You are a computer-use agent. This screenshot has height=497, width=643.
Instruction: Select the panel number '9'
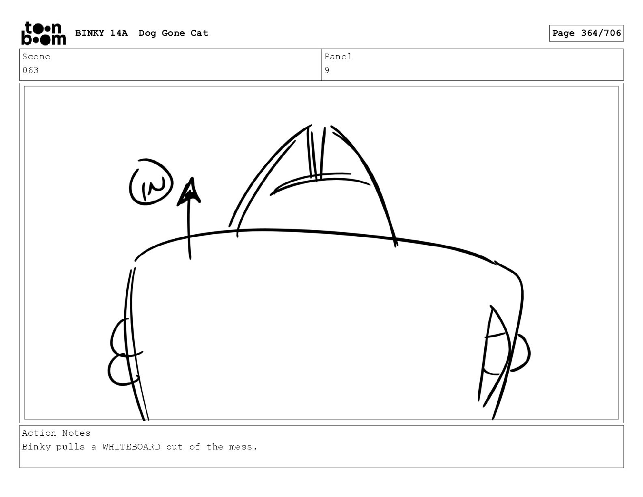[x=327, y=70]
